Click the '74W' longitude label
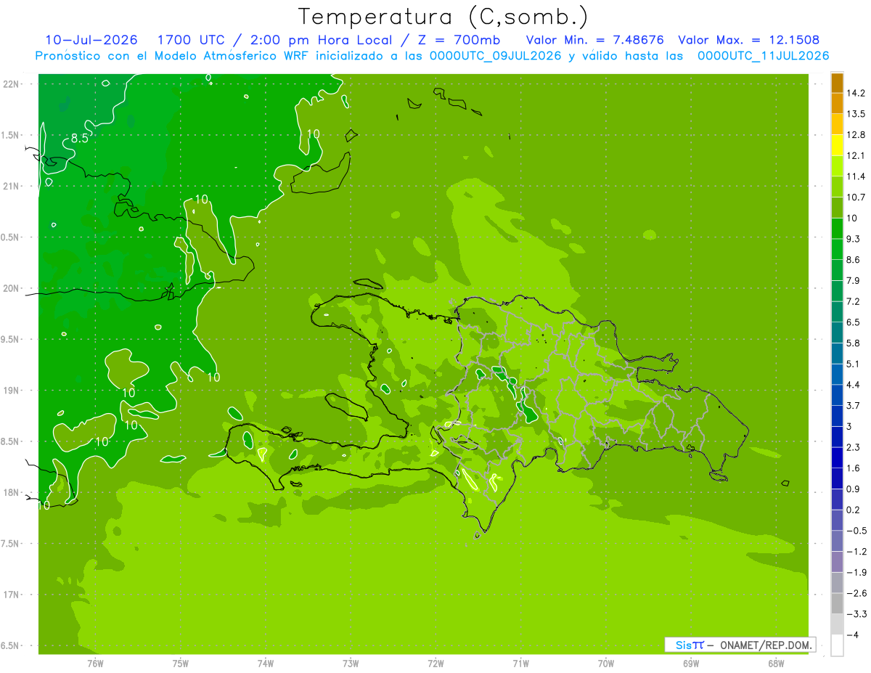The width and height of the screenshot is (871, 673). coord(266,664)
